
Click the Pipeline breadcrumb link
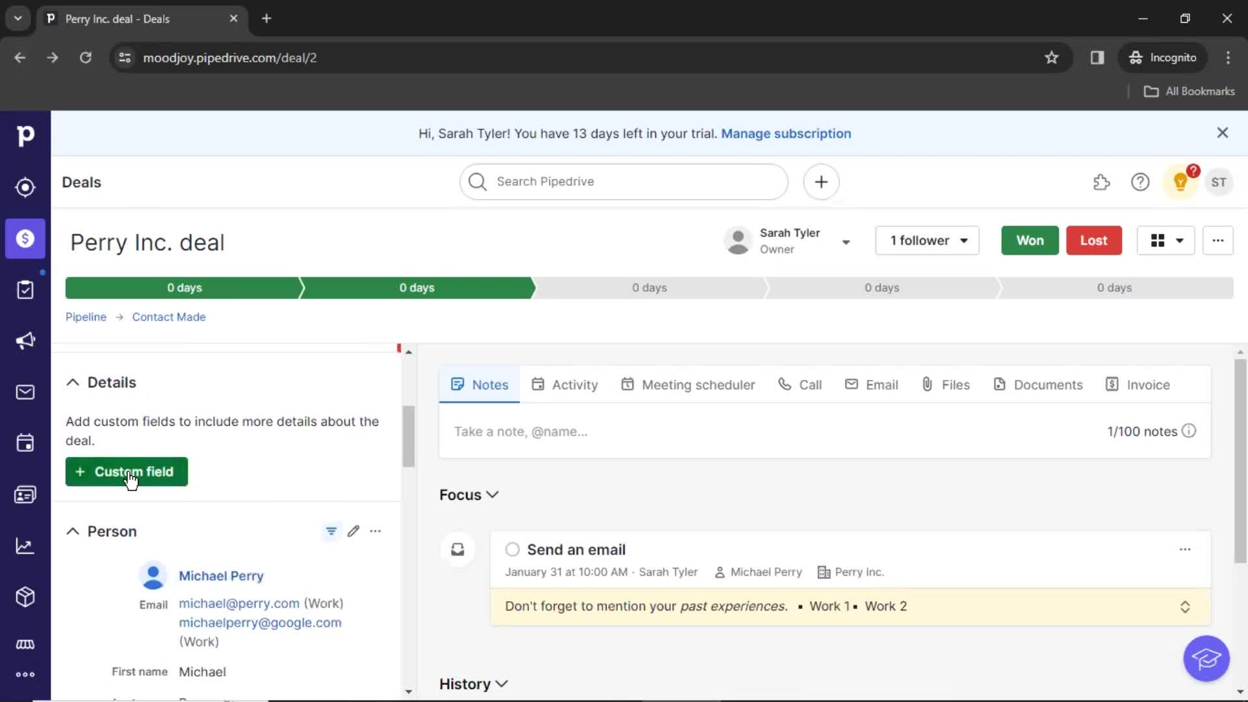point(86,317)
